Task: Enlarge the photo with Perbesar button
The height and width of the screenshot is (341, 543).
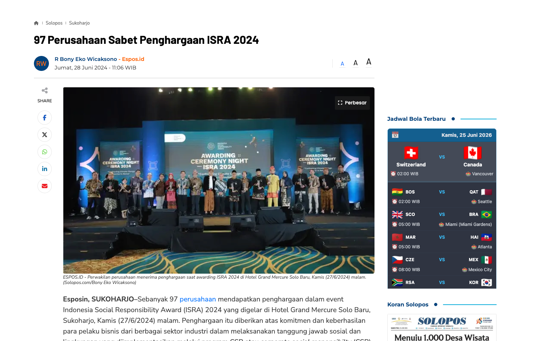Action: [352, 103]
